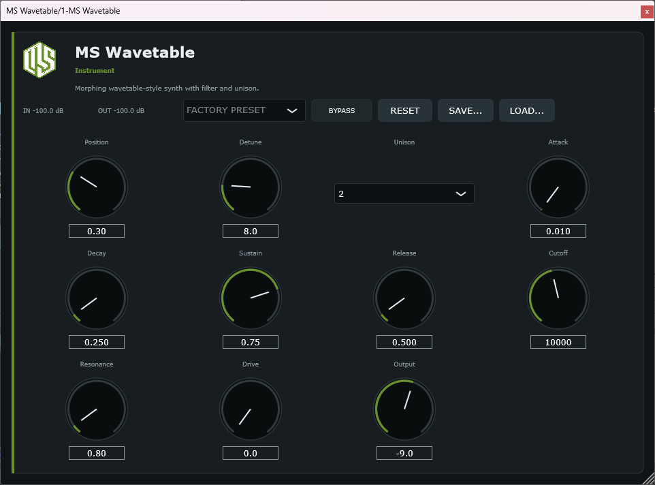Image resolution: width=655 pixels, height=485 pixels.
Task: Click the Position knob
Action: click(x=97, y=187)
